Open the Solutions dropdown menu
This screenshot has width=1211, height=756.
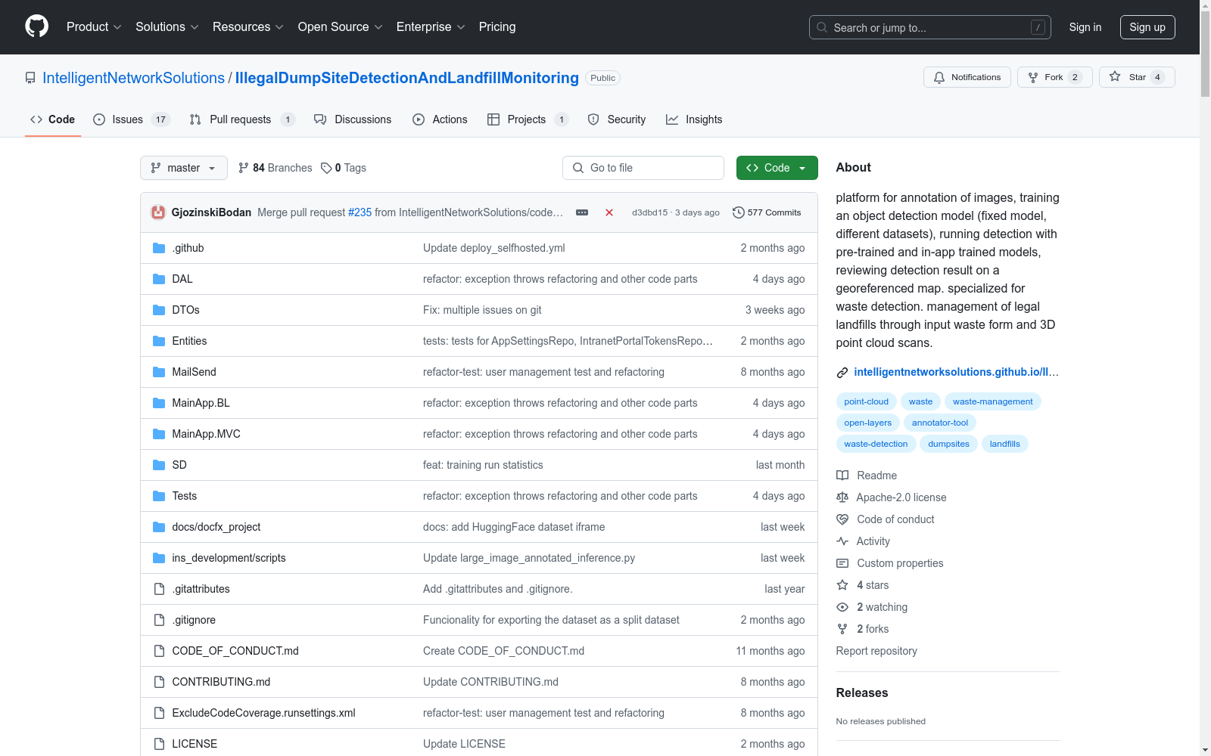point(167,27)
